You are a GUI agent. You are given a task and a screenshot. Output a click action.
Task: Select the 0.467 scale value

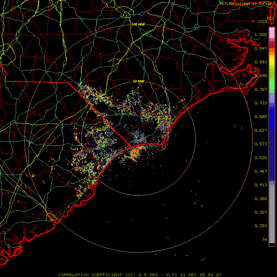coord(261,171)
